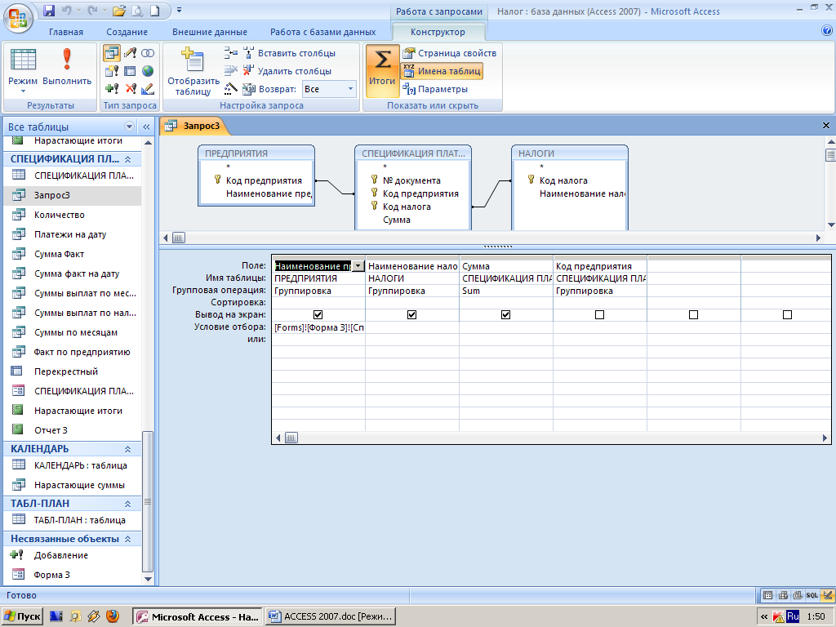Open print preview from Quick Access toolbar
Viewport: 836px width, 627px height.
pos(137,10)
